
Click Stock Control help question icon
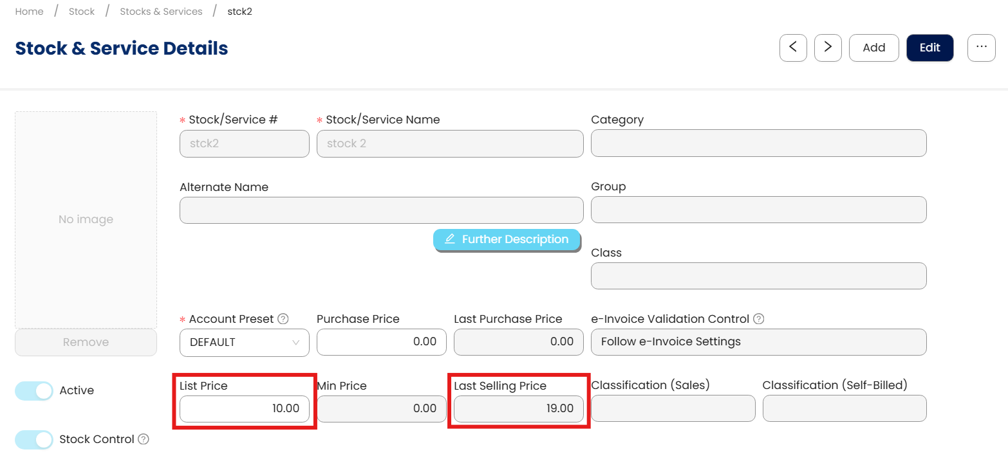(x=144, y=439)
